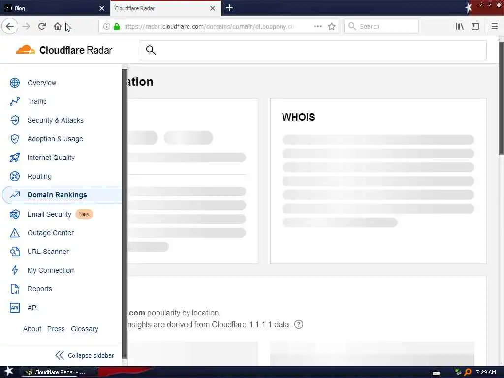This screenshot has height=378, width=504.
Task: Click the browser address bar URL
Action: click(x=209, y=27)
